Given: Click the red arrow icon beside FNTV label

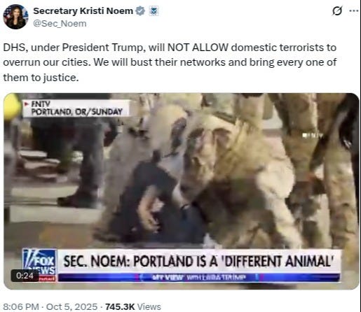Looking at the screenshot, I should 27,104.
